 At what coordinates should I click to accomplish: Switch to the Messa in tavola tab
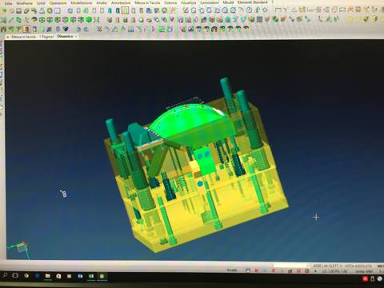tap(33, 37)
